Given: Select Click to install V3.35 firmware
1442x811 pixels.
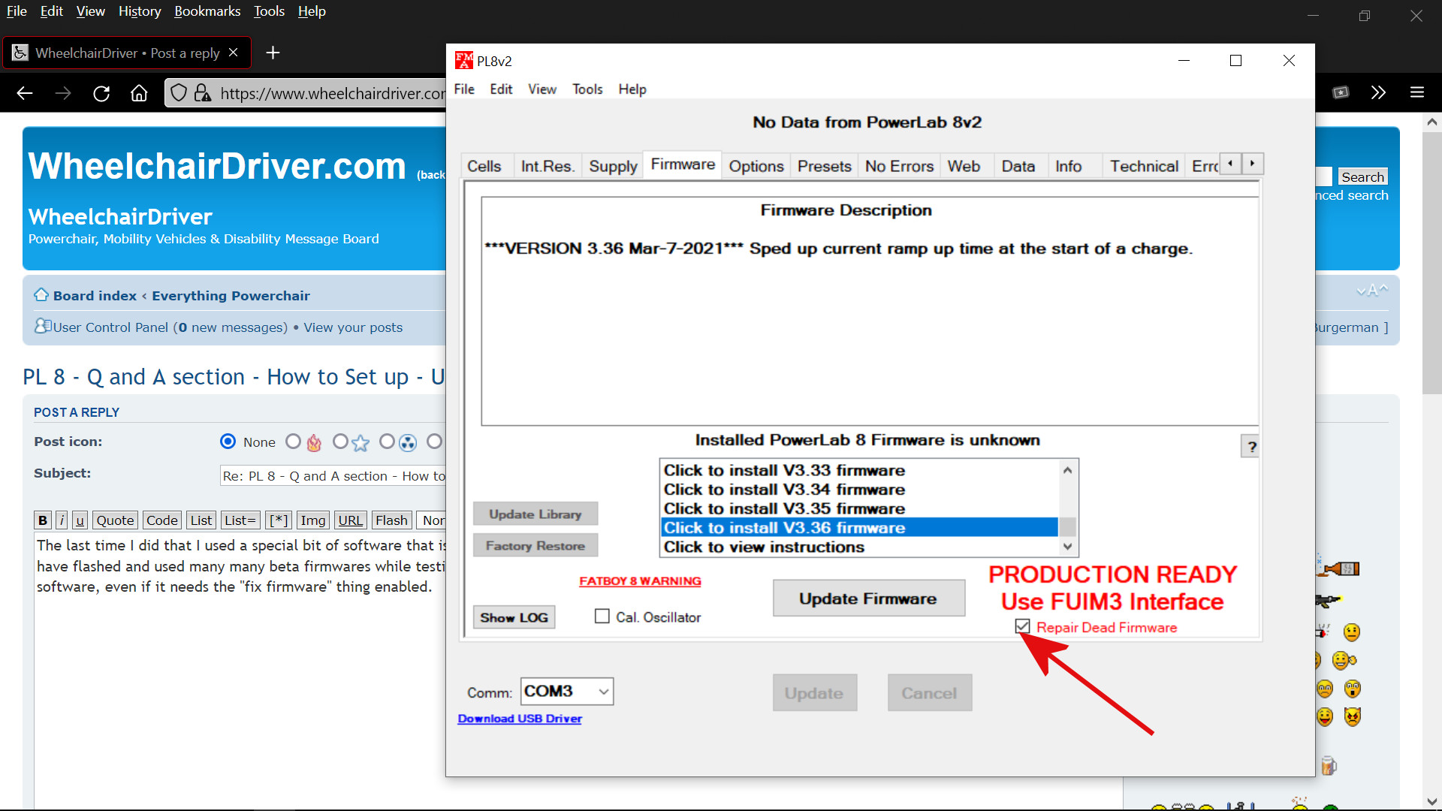Looking at the screenshot, I should pyautogui.click(x=784, y=508).
